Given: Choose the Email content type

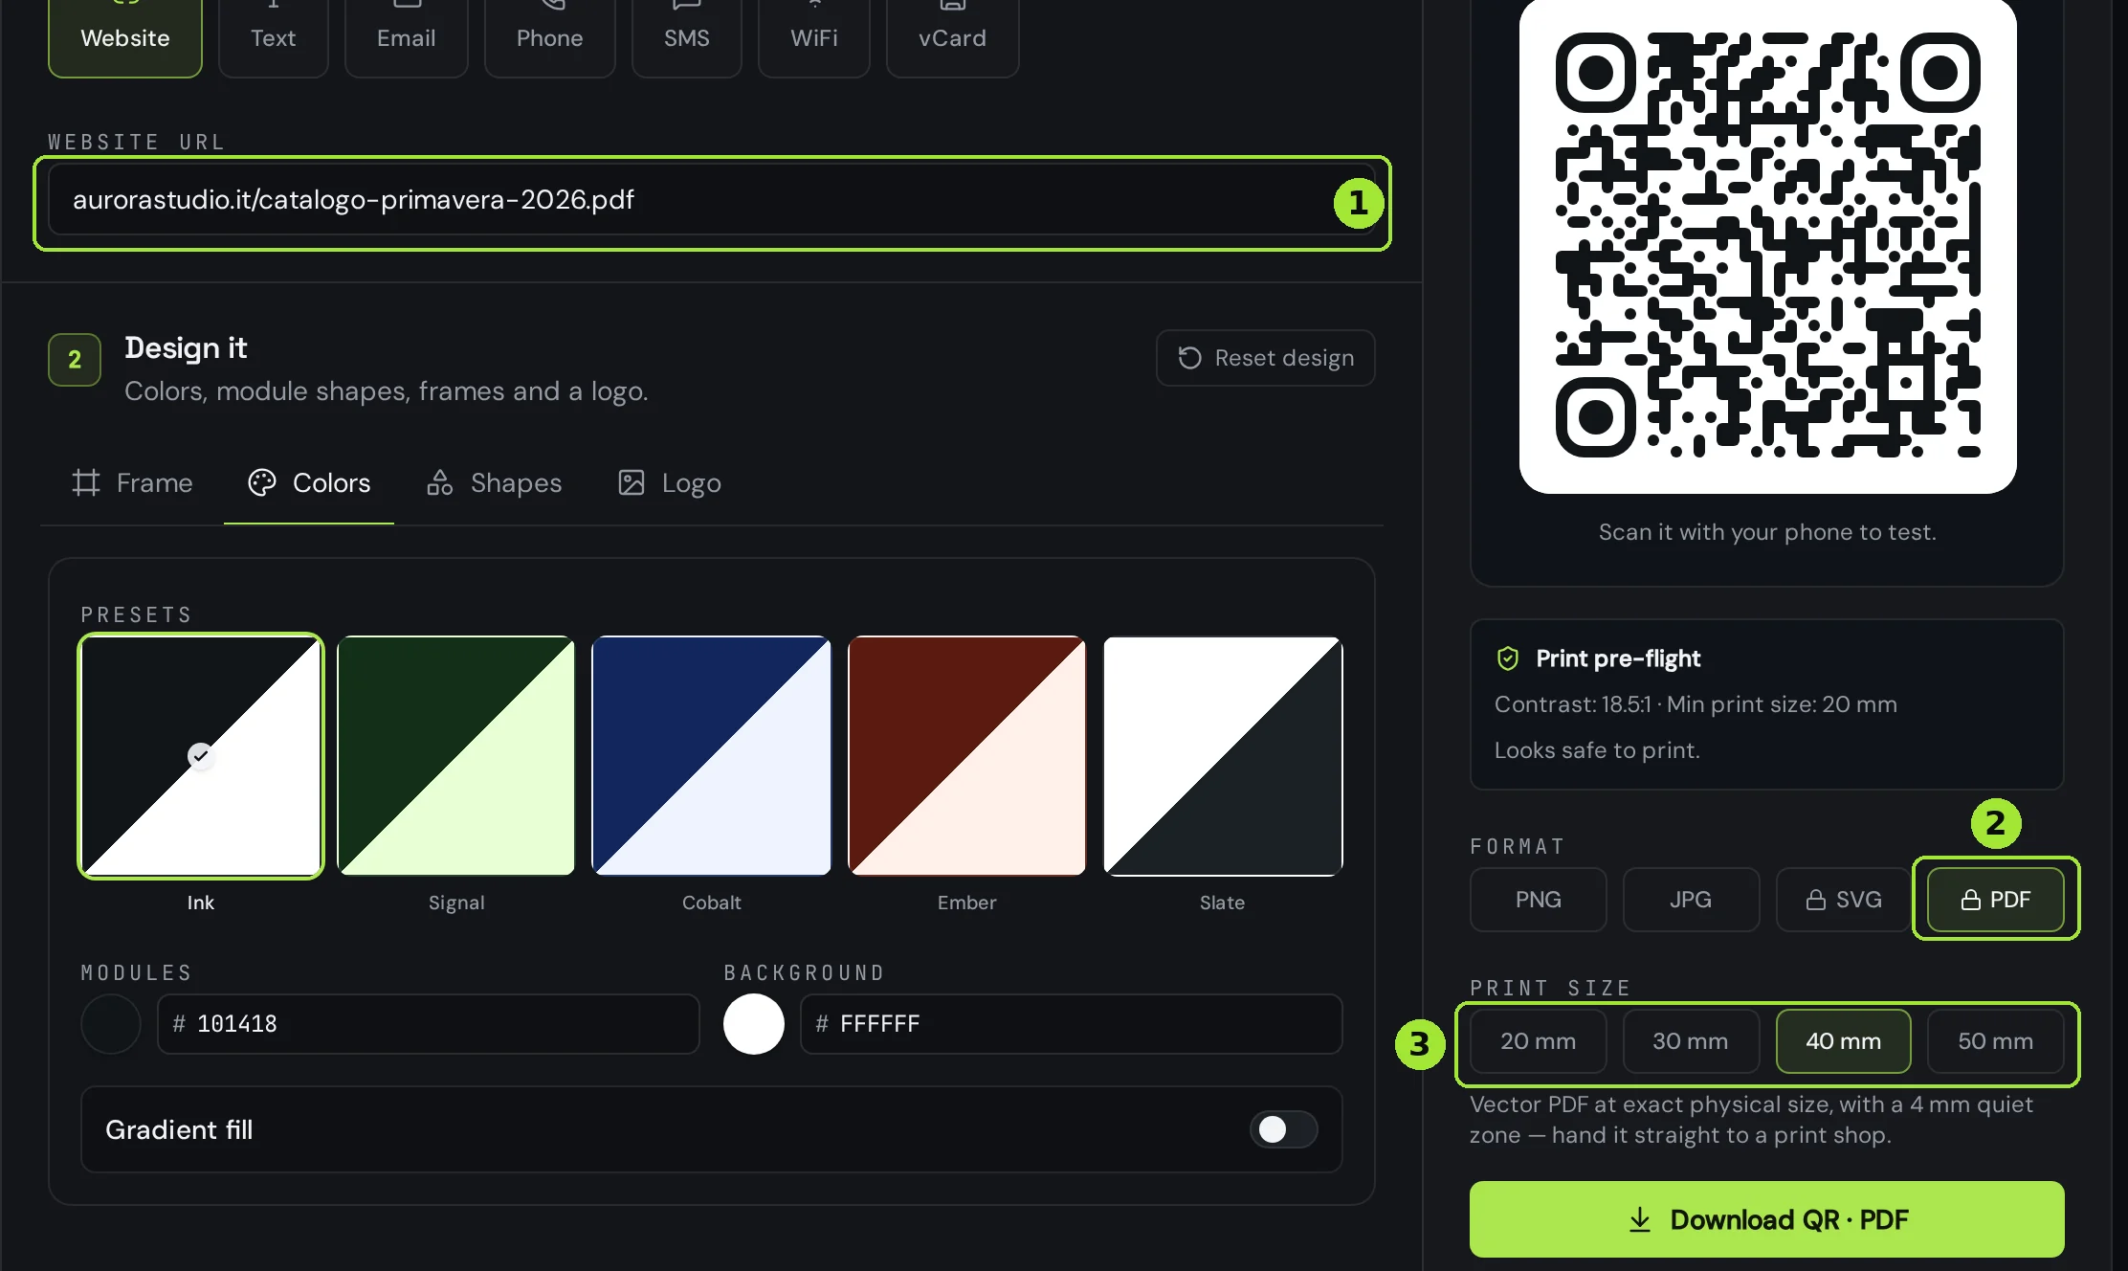Looking at the screenshot, I should (x=407, y=37).
